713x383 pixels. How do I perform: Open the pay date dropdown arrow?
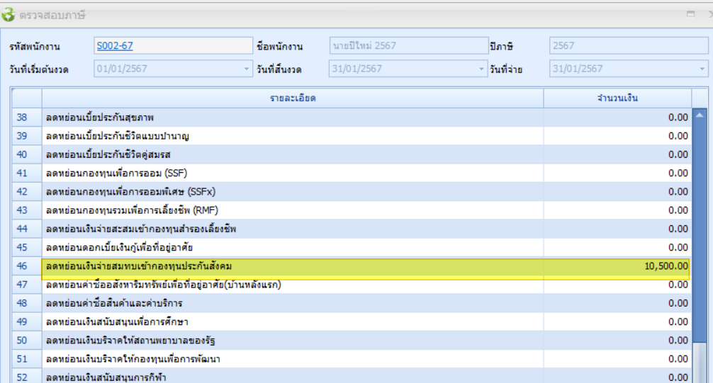[x=702, y=69]
